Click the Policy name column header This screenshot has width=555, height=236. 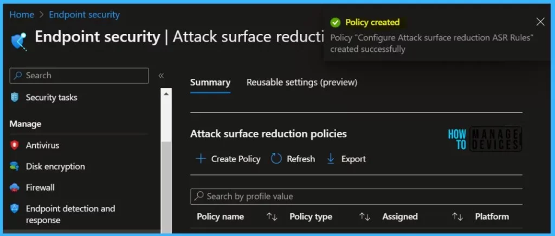click(x=220, y=217)
